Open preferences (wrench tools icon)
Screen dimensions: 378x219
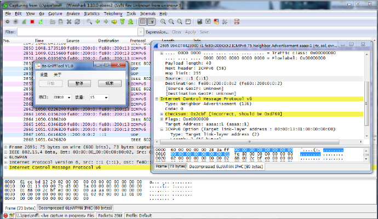(225, 22)
